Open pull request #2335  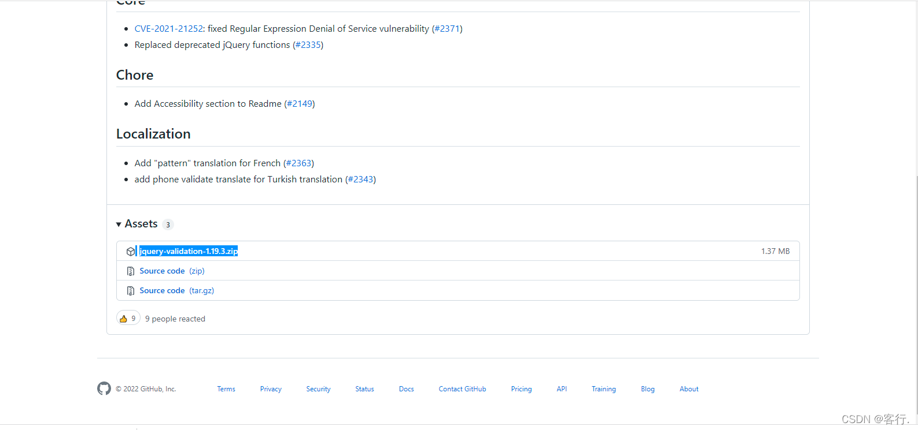click(308, 45)
